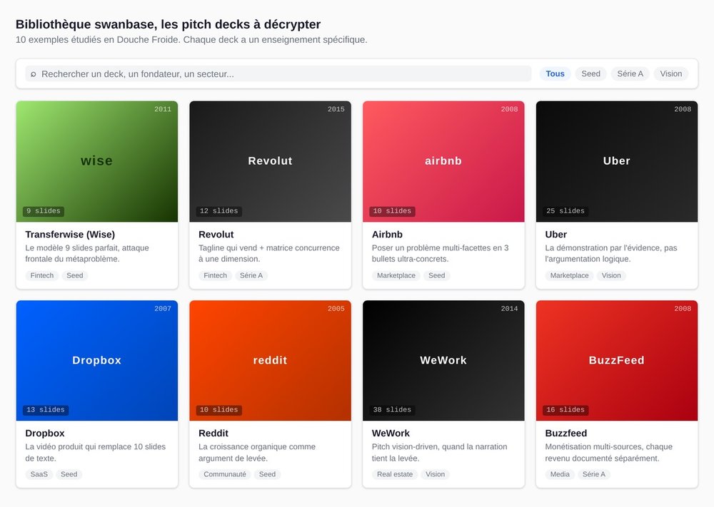
Task: Click the Série A tag on Buzzfeed card
Action: pos(594,474)
